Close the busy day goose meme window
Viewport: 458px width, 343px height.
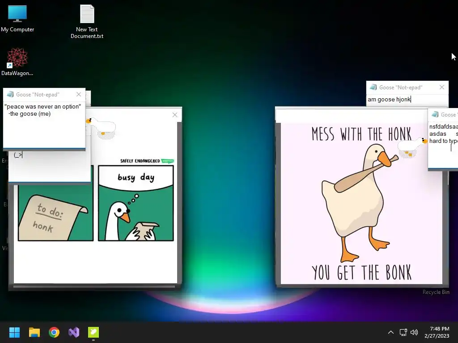tap(175, 115)
